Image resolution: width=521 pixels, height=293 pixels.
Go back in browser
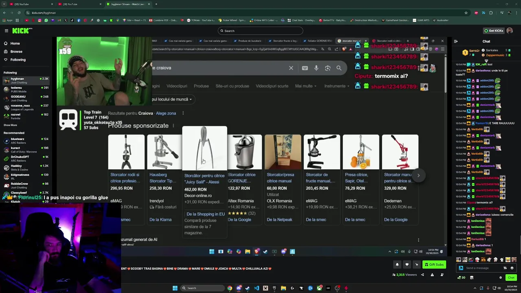click(x=4, y=13)
